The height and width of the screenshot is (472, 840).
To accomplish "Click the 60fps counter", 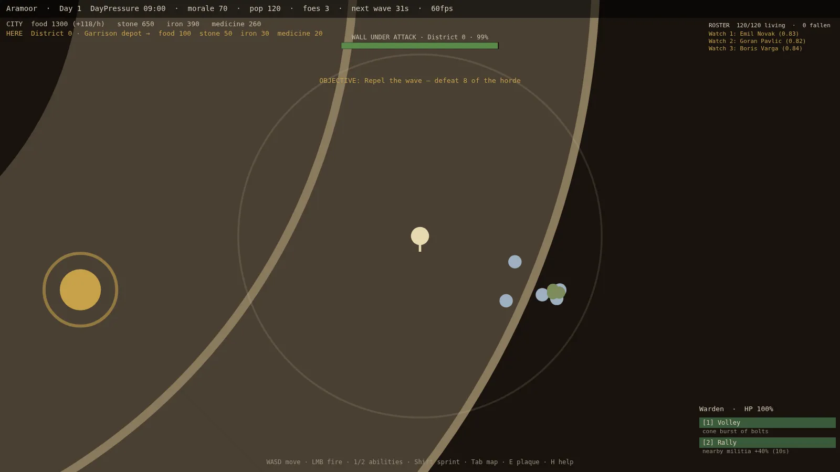I will (x=442, y=8).
